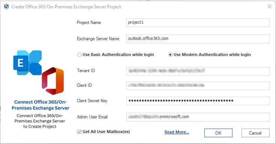Click the Admin User Email label

click(x=92, y=117)
